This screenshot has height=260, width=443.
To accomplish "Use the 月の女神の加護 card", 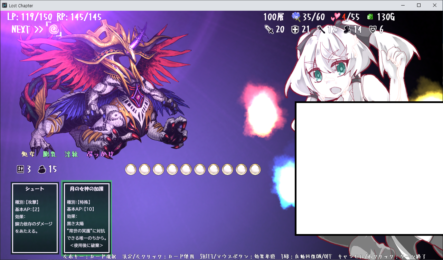I will coord(86,218).
